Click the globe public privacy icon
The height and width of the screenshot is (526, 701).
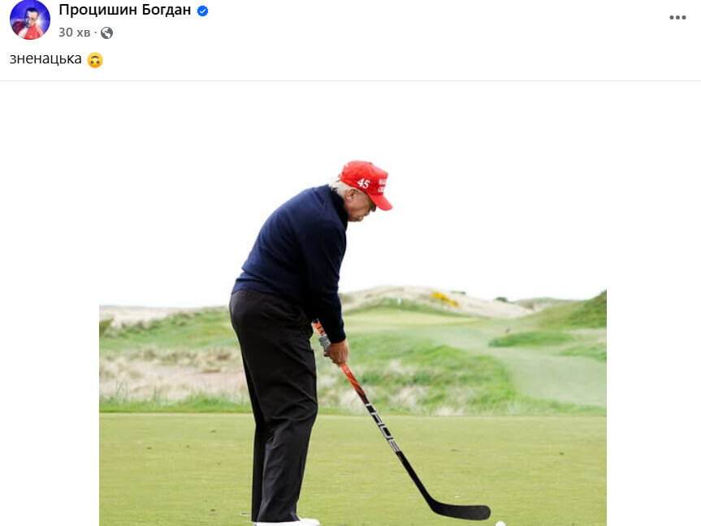[107, 33]
